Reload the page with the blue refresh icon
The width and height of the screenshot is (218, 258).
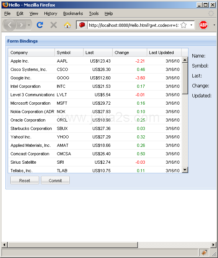40,25
